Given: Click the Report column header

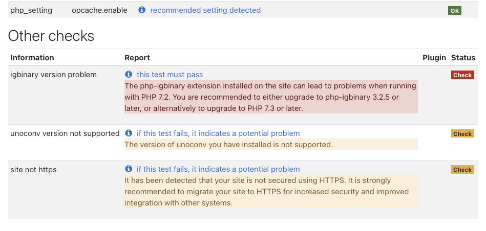Looking at the screenshot, I should (x=137, y=58).
